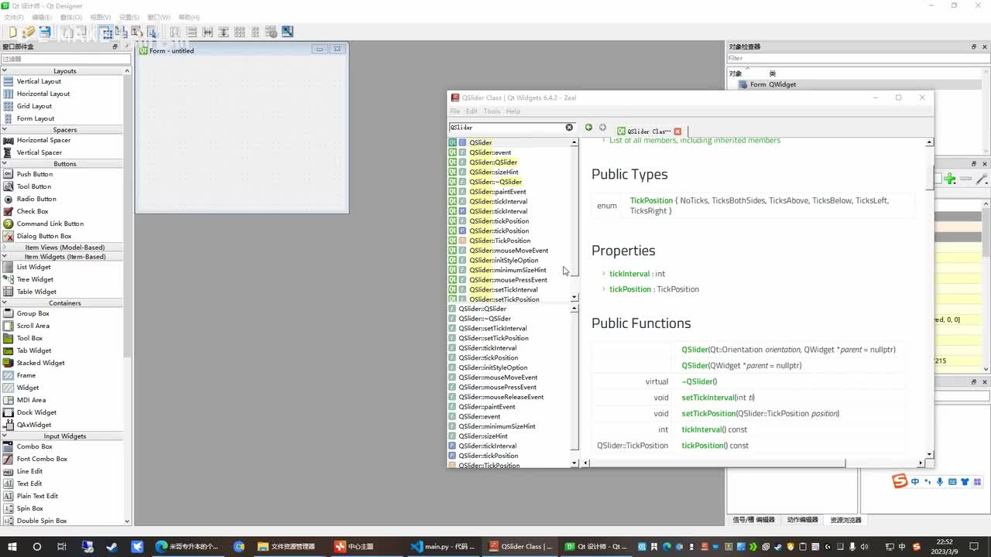Apply Lay Out Vertically from the toolbar
This screenshot has height=557, width=991.
tap(191, 32)
